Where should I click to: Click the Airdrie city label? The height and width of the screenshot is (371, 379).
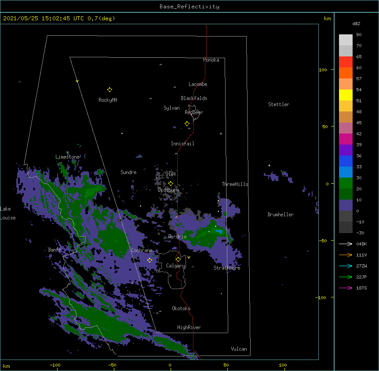click(x=177, y=237)
